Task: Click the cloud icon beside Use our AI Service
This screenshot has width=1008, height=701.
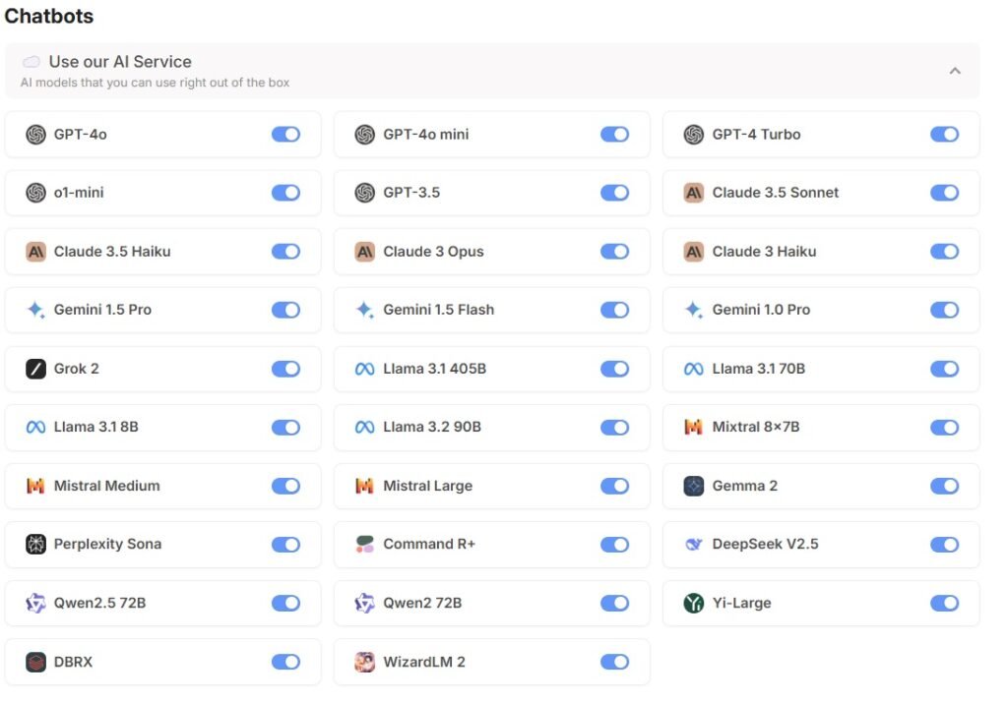Action: [31, 62]
